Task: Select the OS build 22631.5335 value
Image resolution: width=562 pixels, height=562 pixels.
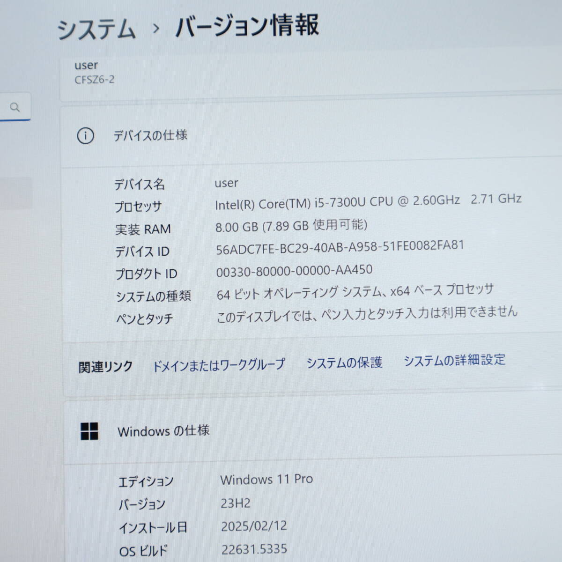Action: 254,549
